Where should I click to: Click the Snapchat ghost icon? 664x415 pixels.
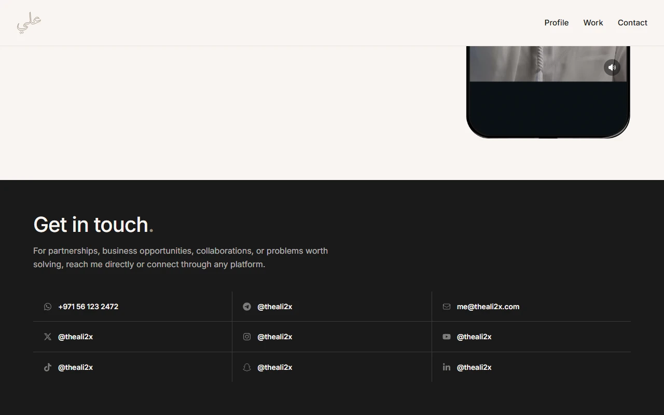(247, 367)
